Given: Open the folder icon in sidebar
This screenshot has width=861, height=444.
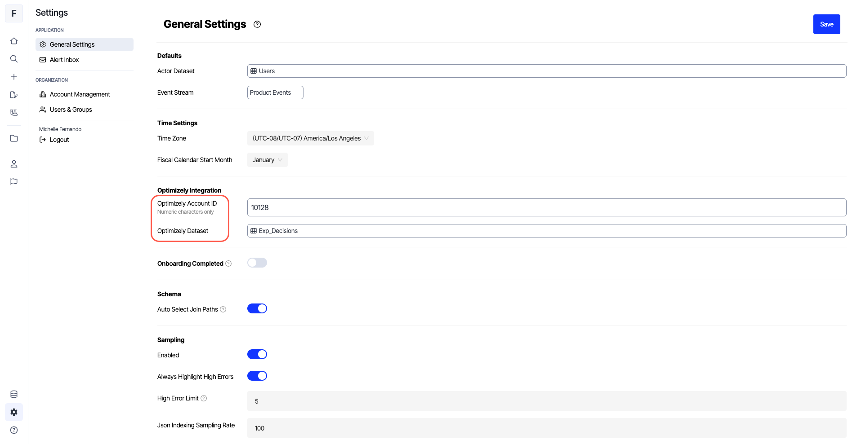Looking at the screenshot, I should (14, 138).
